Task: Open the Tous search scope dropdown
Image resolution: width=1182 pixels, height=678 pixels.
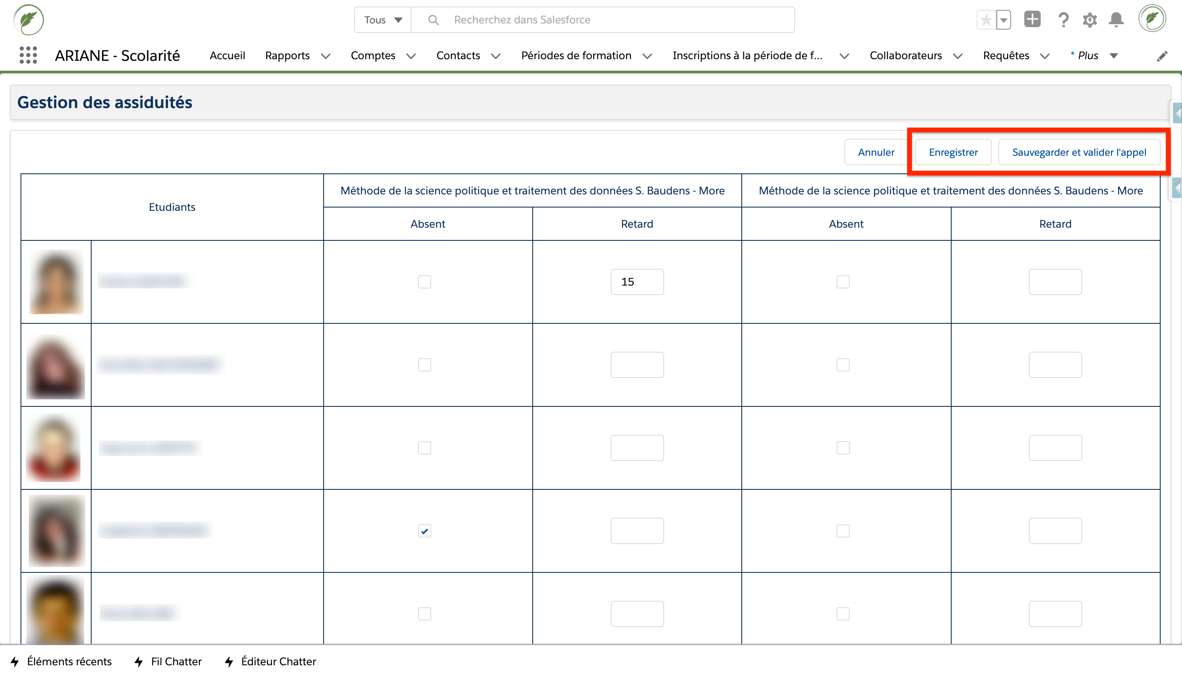Action: tap(382, 20)
